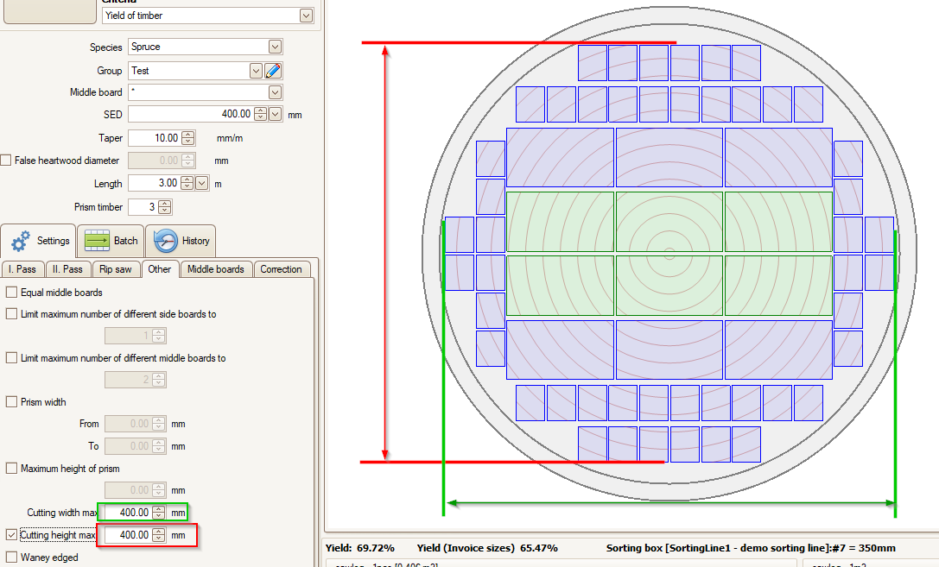Open the Settings tab with gear icon
Viewport: 939px width, 567px height.
[39, 241]
